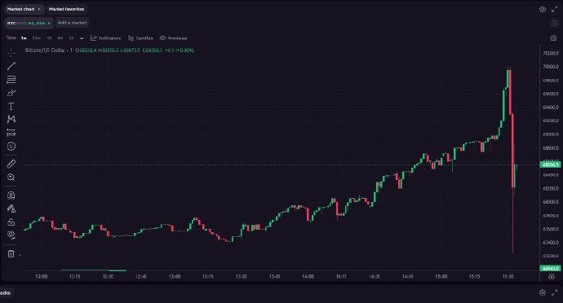Pick the brush drawing tool
563x303 pixels.
point(11,93)
